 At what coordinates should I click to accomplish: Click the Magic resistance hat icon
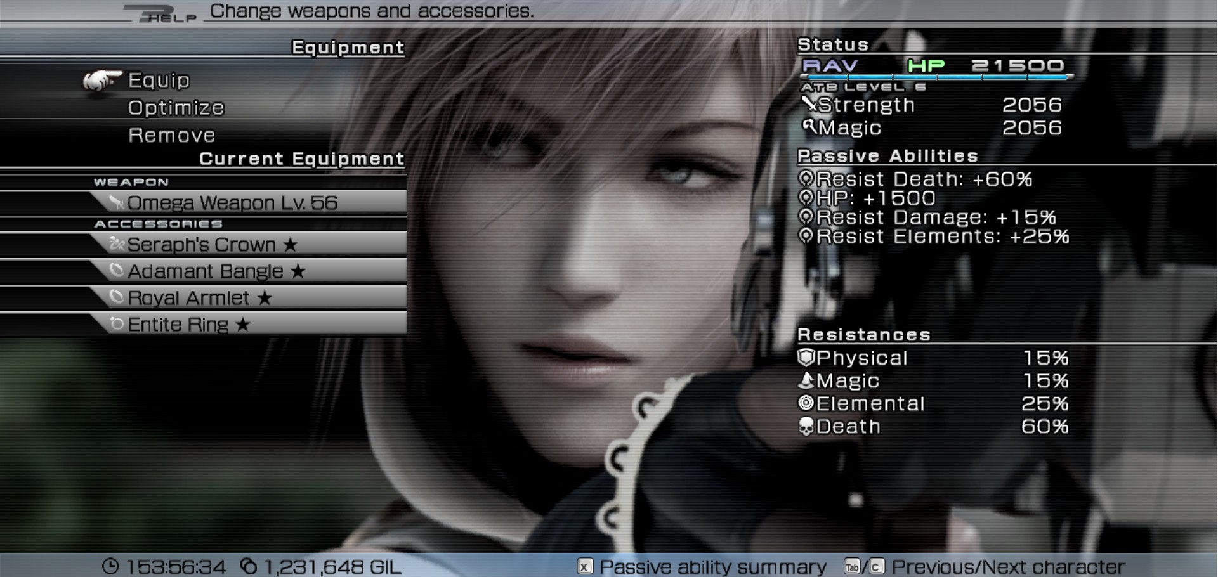pyautogui.click(x=806, y=380)
